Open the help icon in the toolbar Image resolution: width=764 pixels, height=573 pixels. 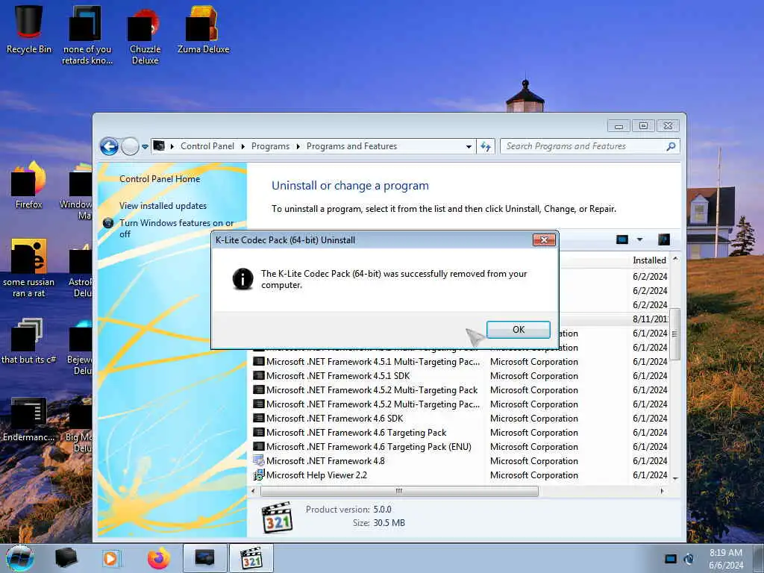click(663, 239)
